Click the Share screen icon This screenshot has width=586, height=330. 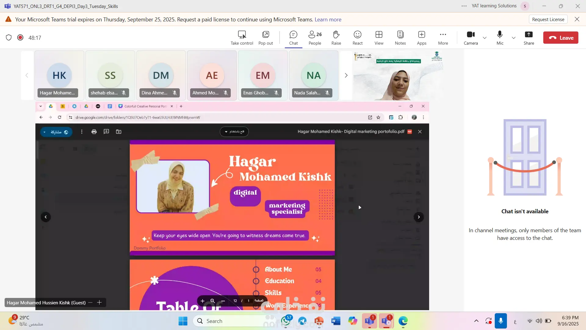pyautogui.click(x=529, y=38)
